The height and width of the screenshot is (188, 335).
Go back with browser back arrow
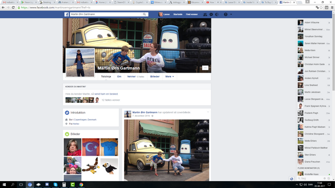pyautogui.click(x=3, y=7)
